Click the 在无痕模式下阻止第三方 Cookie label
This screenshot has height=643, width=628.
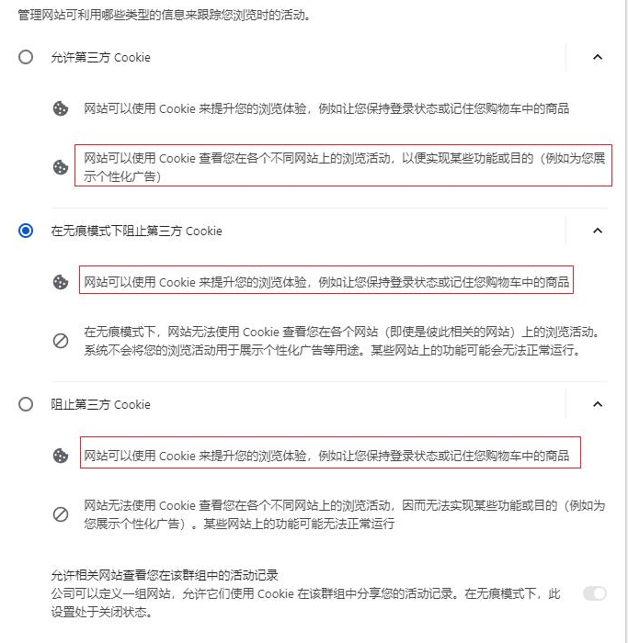point(136,231)
